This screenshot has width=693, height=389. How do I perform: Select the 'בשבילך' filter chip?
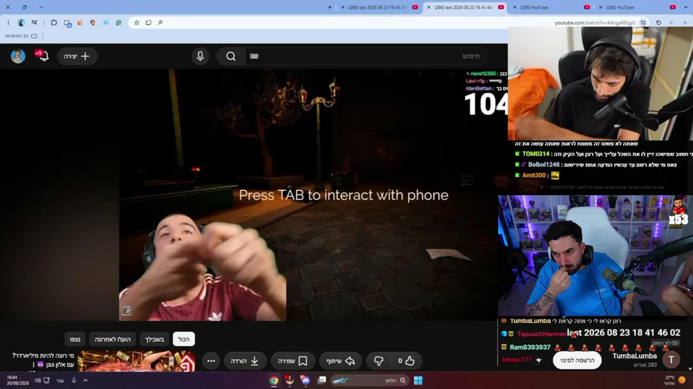154,339
